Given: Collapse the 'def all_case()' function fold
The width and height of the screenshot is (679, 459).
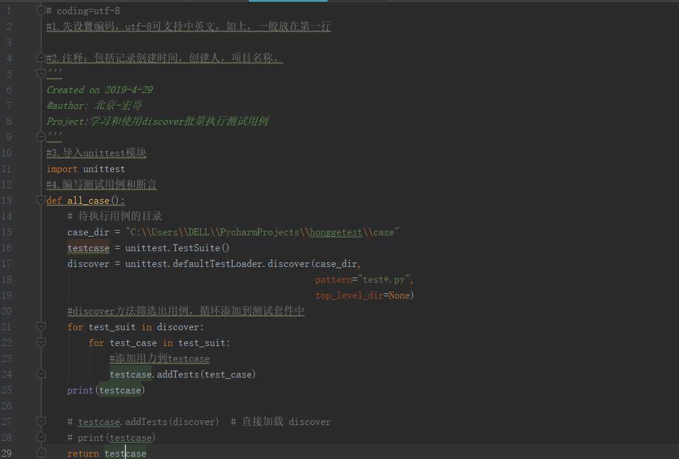Looking at the screenshot, I should (x=41, y=200).
